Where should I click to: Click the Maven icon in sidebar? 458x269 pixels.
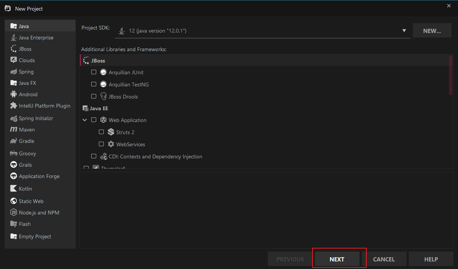14,130
